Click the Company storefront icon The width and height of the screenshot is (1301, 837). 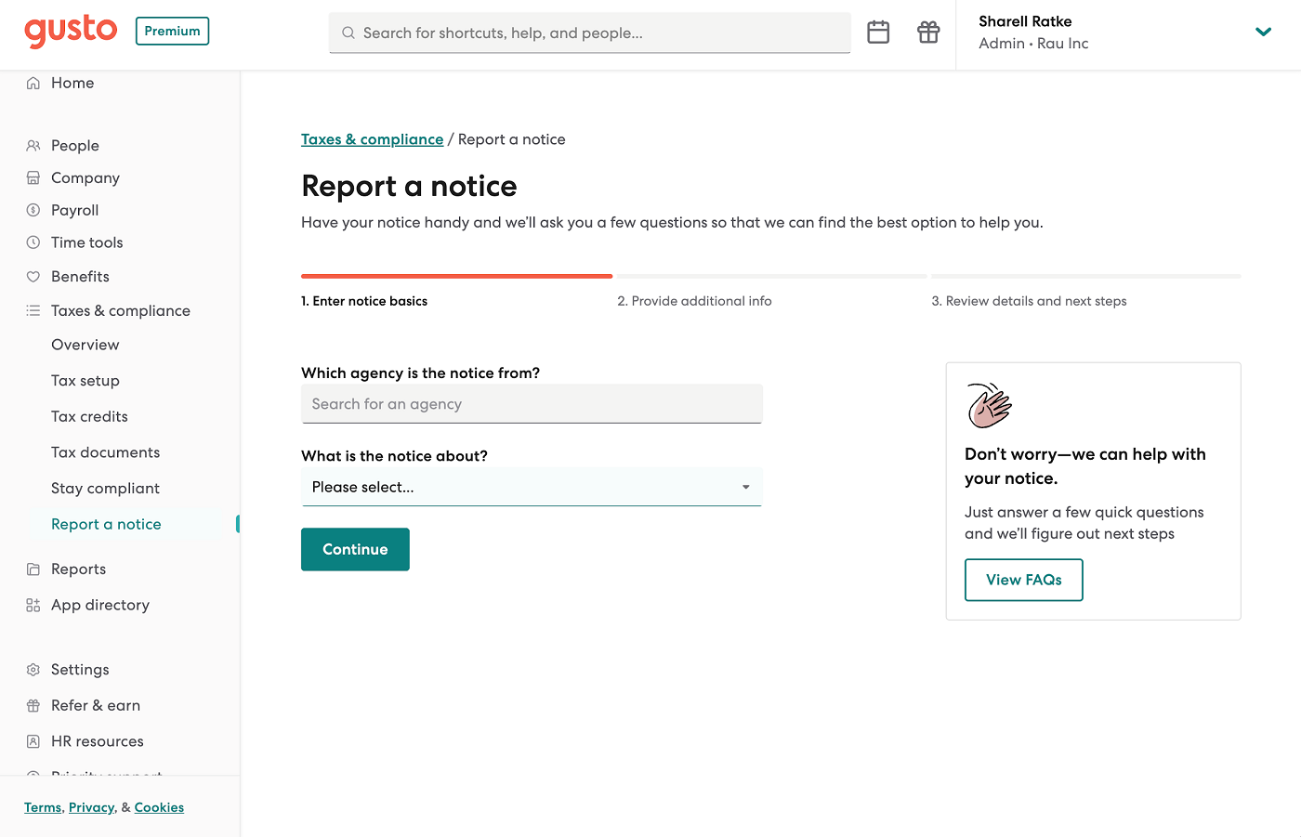[x=33, y=177]
